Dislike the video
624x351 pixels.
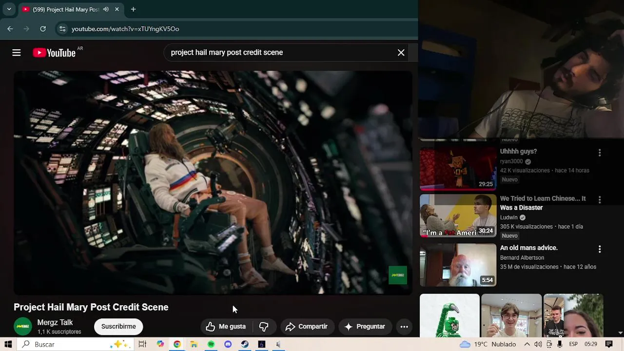click(x=264, y=327)
